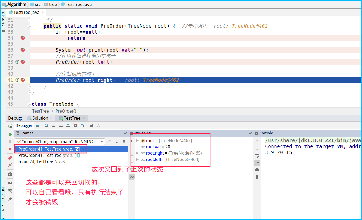The image size is (362, 220).
Task: Click PreOrder() in editor breadcrumb bar
Action: 66,111
